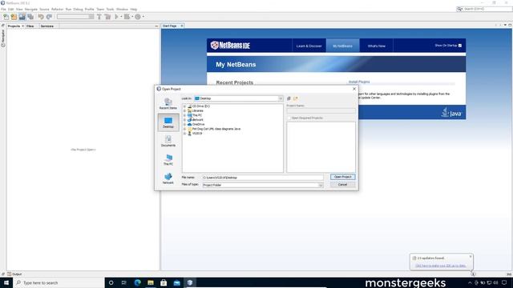Viewport: 513px width, 288px height.
Task: Click the IDE search box
Action: tap(484, 9)
